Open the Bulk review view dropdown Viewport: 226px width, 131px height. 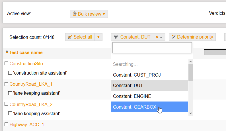pos(104,14)
